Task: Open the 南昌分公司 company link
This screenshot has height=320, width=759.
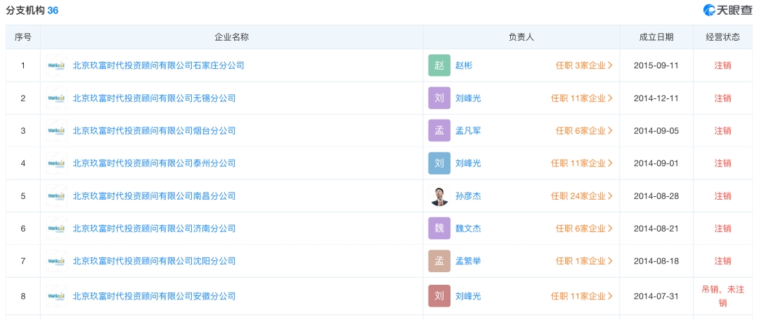Action: (x=154, y=196)
